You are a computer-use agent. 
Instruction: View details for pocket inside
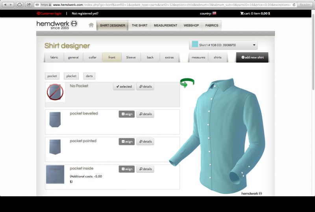[x=145, y=169]
